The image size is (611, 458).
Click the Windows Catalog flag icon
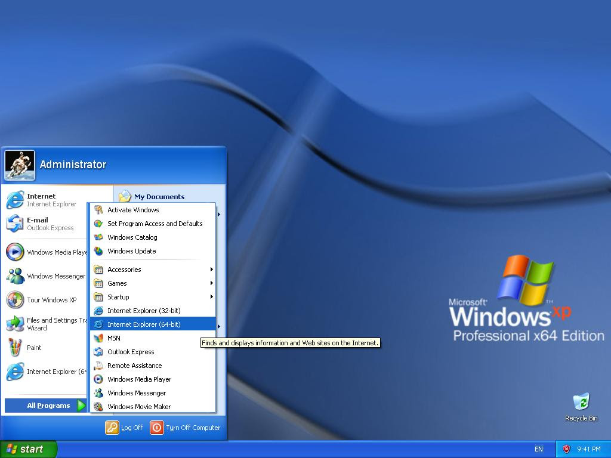click(x=98, y=237)
